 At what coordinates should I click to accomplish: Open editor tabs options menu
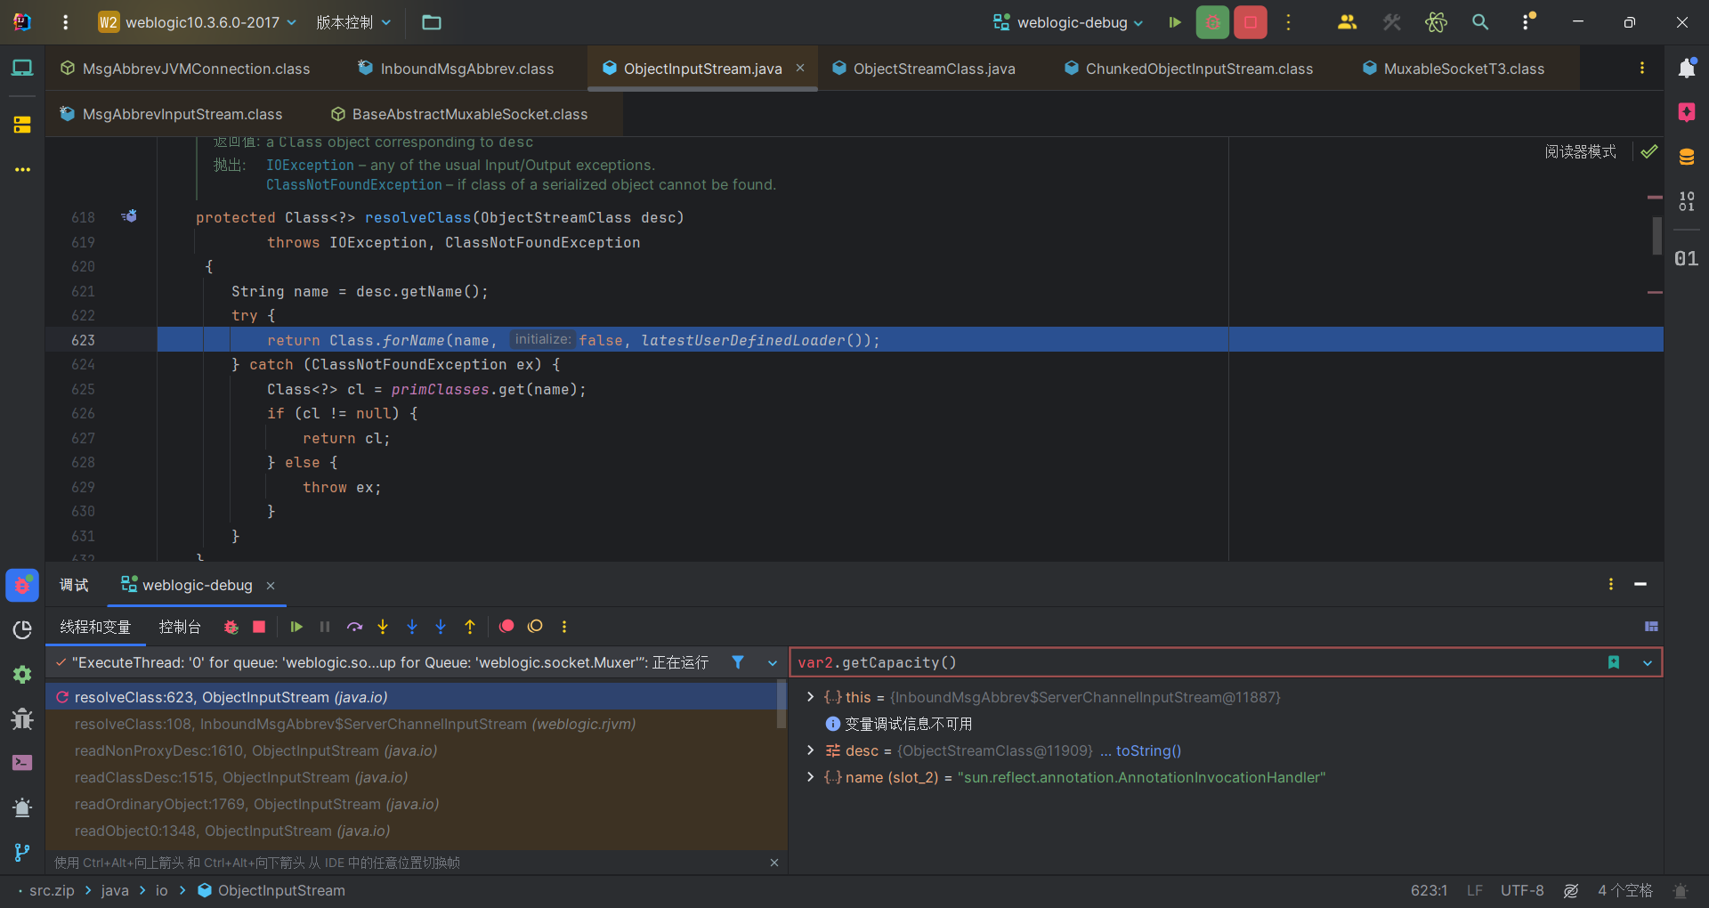point(1642,69)
